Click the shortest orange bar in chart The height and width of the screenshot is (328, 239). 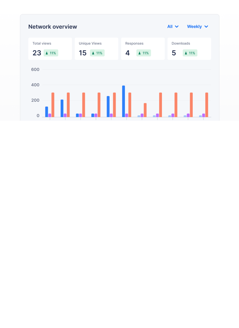[145, 110]
